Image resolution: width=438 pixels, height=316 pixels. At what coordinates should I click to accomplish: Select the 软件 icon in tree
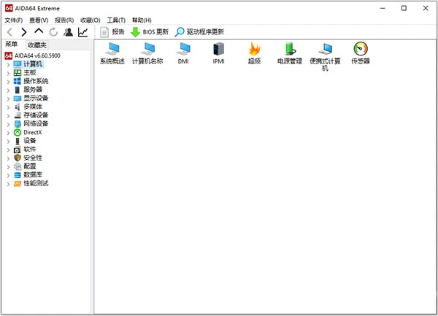coord(18,150)
